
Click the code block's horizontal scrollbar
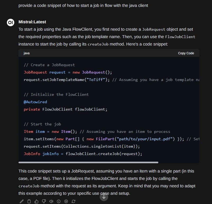click(89, 162)
